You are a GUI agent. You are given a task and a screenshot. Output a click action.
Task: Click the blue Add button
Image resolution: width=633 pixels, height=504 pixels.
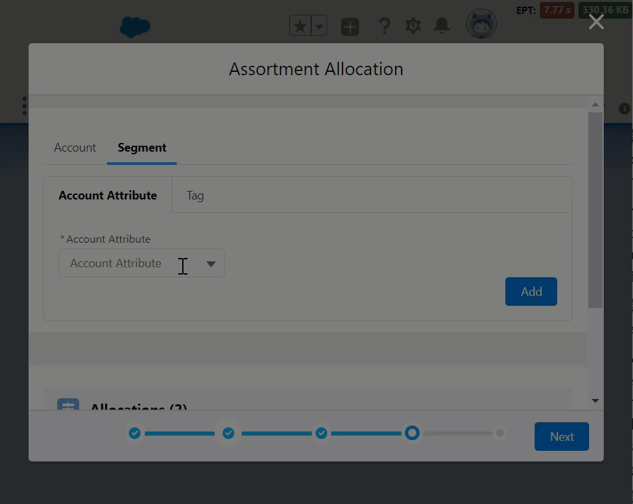tap(531, 292)
